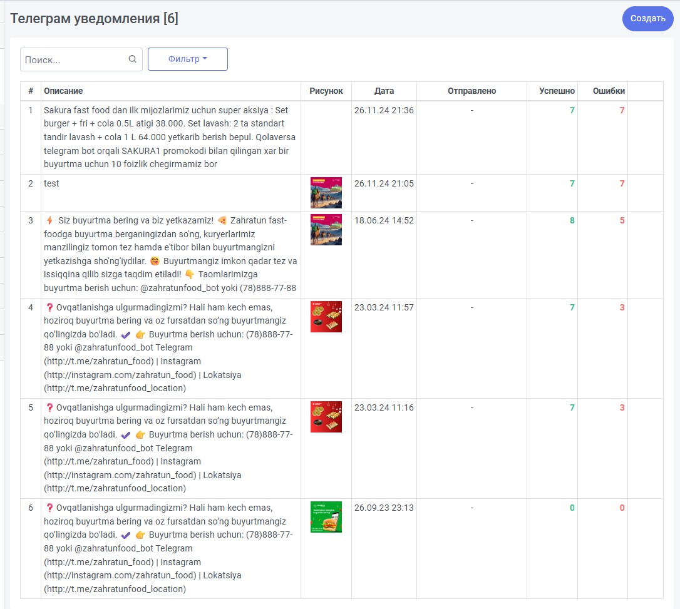Focus the Поиск search field
The image size is (680, 609).
(81, 59)
